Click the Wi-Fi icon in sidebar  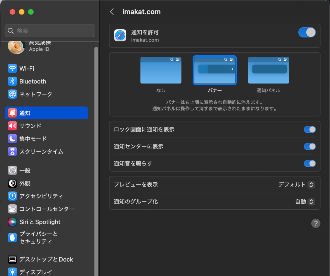pyautogui.click(x=12, y=68)
